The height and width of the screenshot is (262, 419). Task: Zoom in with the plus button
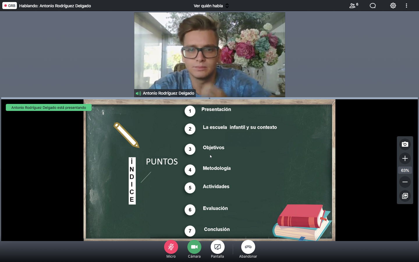tap(405, 158)
